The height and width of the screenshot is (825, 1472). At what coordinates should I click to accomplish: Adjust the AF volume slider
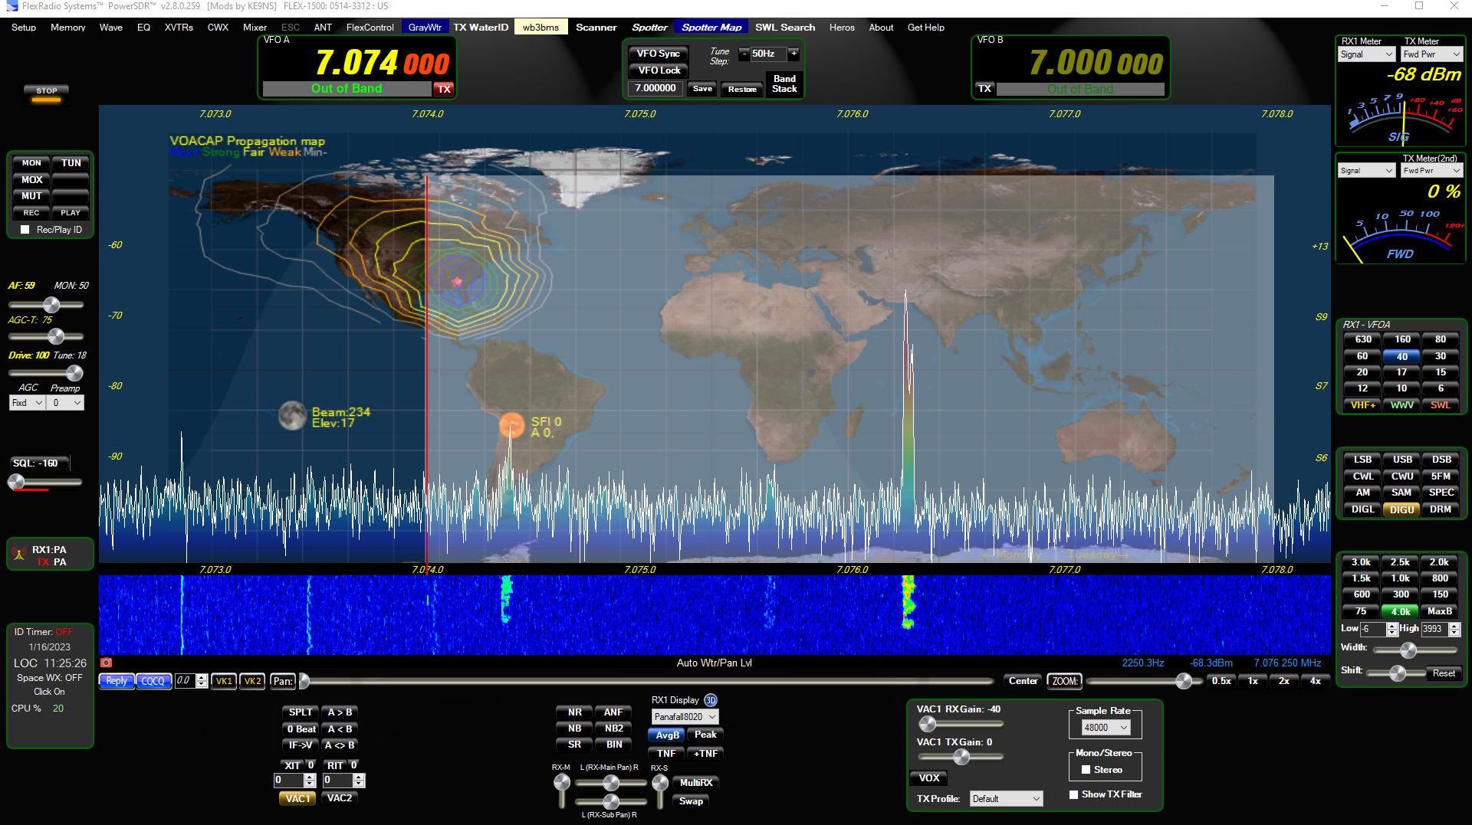click(x=46, y=305)
